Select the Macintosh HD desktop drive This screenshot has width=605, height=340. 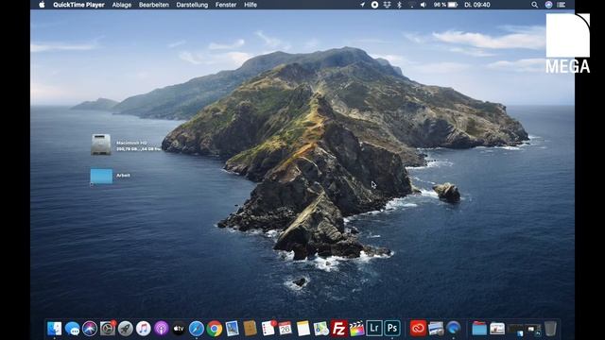point(101,144)
